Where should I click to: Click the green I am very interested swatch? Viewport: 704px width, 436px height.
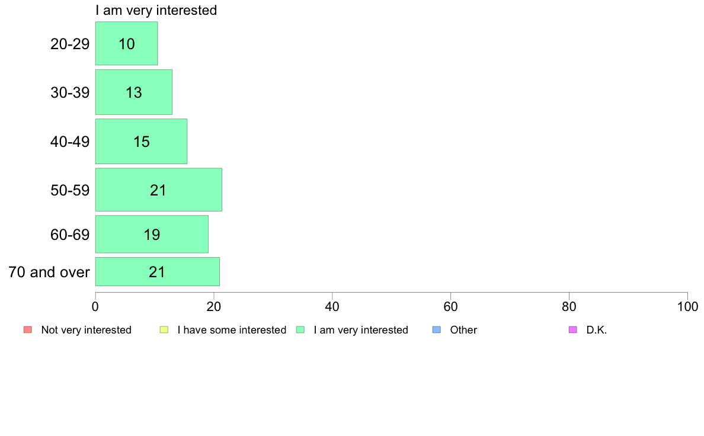(x=300, y=329)
